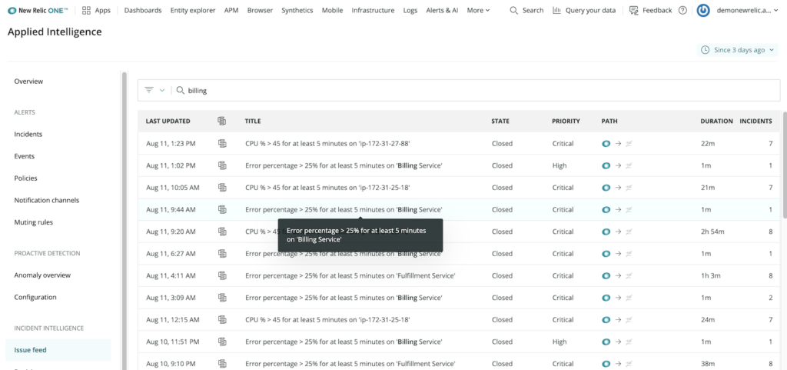Sort by the LAST UPDATED column header
The height and width of the screenshot is (370, 787).
tap(168, 121)
